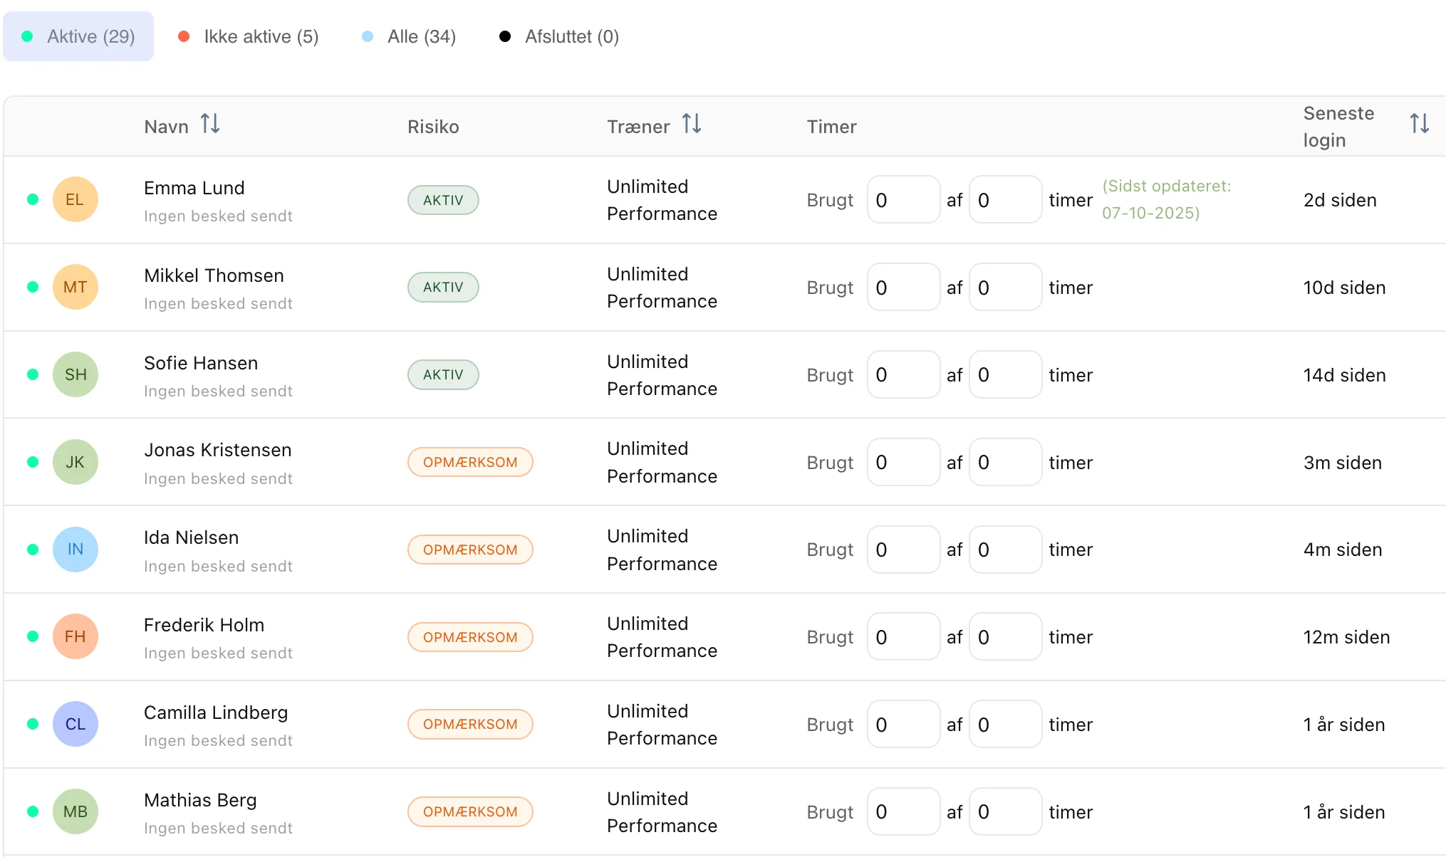This screenshot has width=1446, height=857.
Task: Switch to the Aktive (29) tab
Action: point(78,36)
